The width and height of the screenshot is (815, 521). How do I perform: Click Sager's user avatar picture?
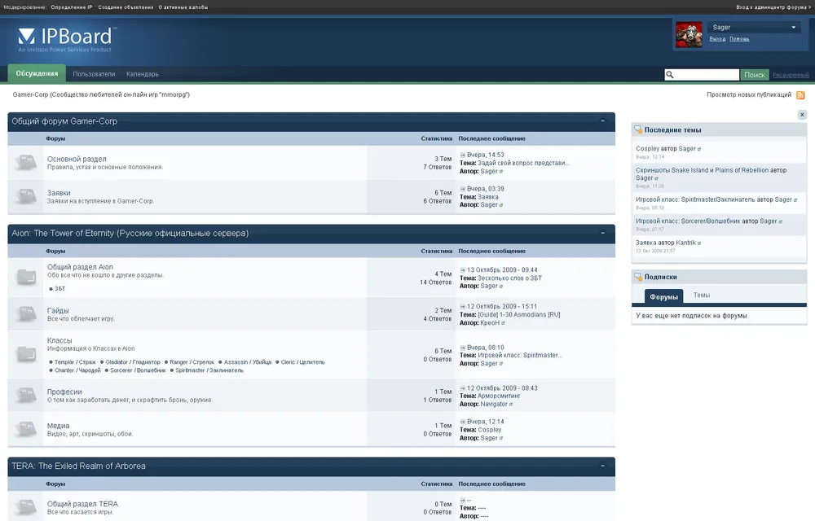689,34
